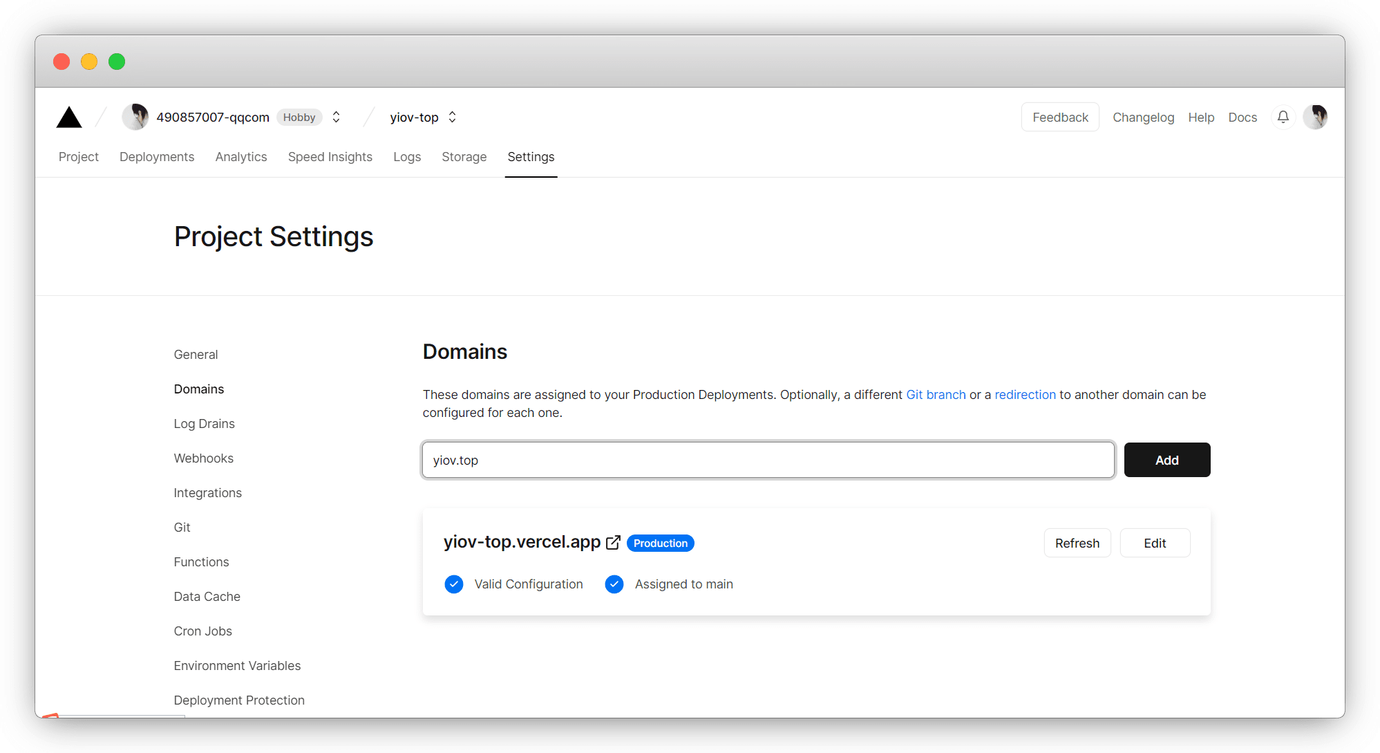Viewport: 1380px width, 753px height.
Task: Open user avatar menu at top right
Action: pos(1315,118)
